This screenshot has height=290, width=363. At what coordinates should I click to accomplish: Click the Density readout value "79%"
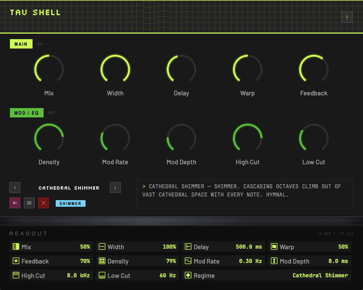[x=171, y=261]
